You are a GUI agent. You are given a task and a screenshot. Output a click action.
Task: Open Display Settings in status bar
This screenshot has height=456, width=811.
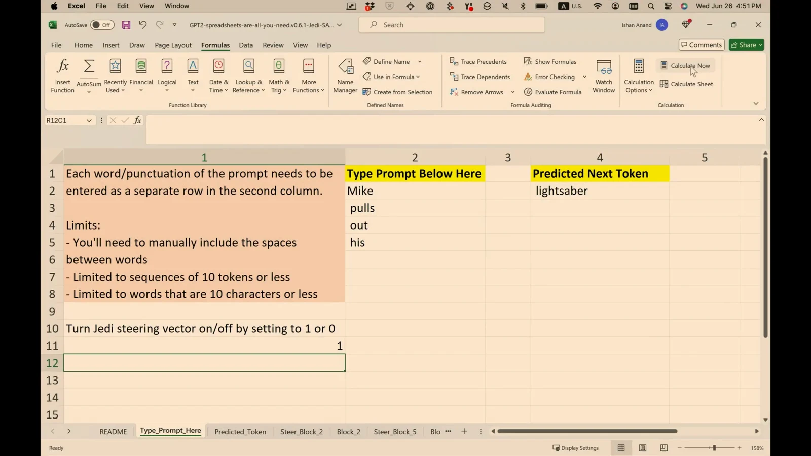click(x=576, y=448)
